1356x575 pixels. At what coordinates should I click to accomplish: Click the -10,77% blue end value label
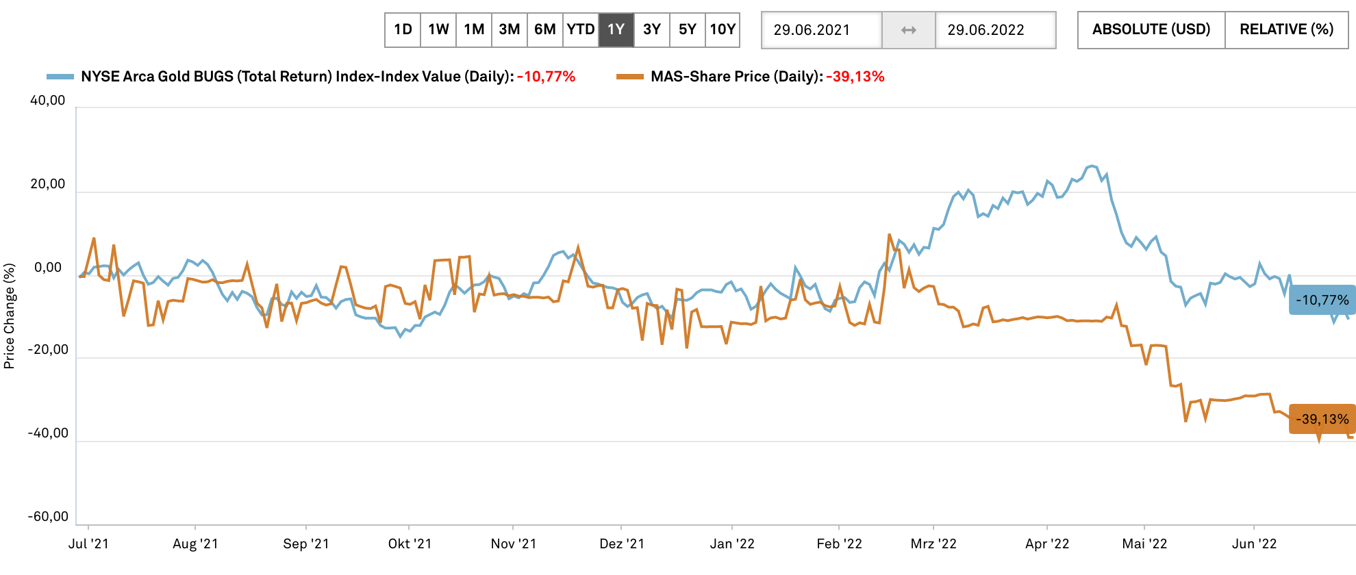coord(1322,300)
